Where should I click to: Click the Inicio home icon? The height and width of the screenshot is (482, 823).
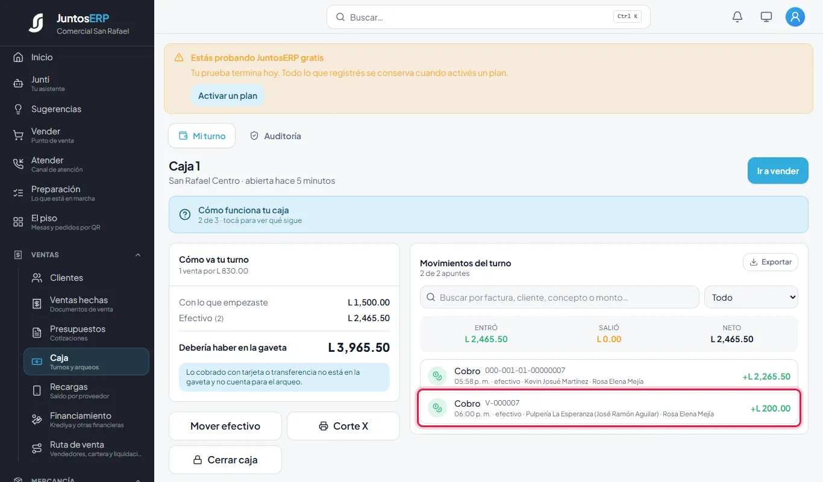pyautogui.click(x=18, y=57)
